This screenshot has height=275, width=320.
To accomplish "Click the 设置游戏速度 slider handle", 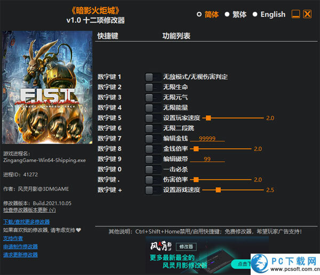I will coord(219,190).
